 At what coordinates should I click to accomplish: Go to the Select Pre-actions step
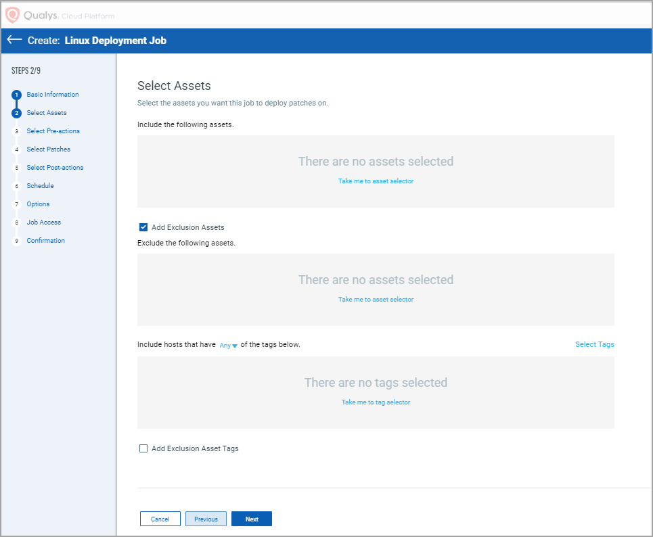tap(53, 131)
